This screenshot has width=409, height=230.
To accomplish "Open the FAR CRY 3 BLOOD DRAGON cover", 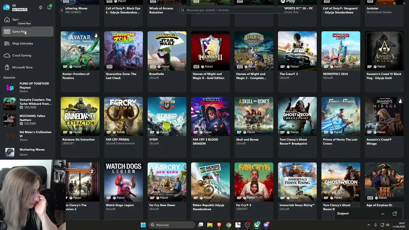I will click(210, 116).
